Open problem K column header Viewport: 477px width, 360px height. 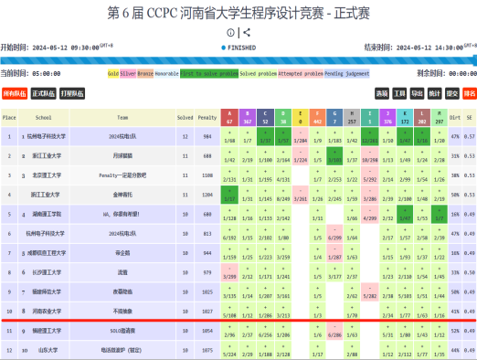(x=405, y=118)
